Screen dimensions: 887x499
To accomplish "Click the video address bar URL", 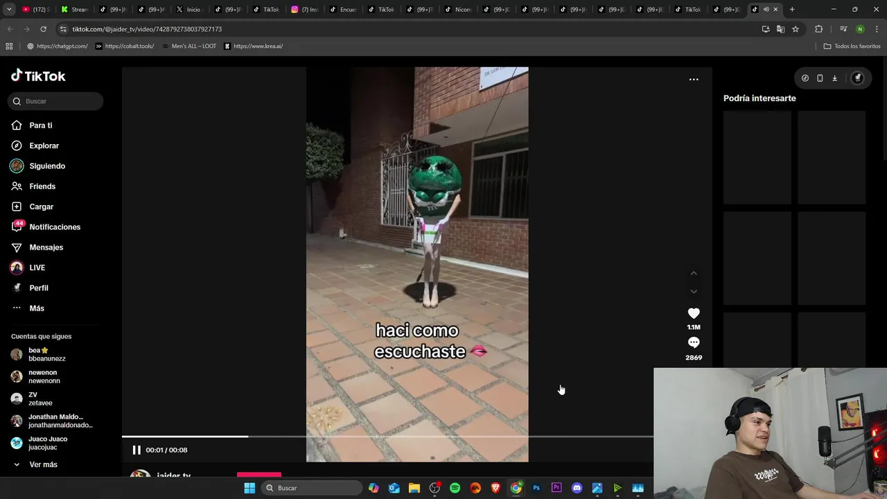I will (x=147, y=29).
